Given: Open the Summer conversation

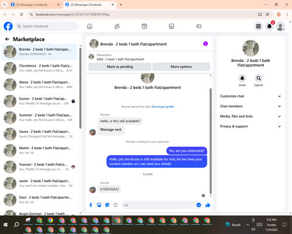Looking at the screenshot, I should point(39,118).
